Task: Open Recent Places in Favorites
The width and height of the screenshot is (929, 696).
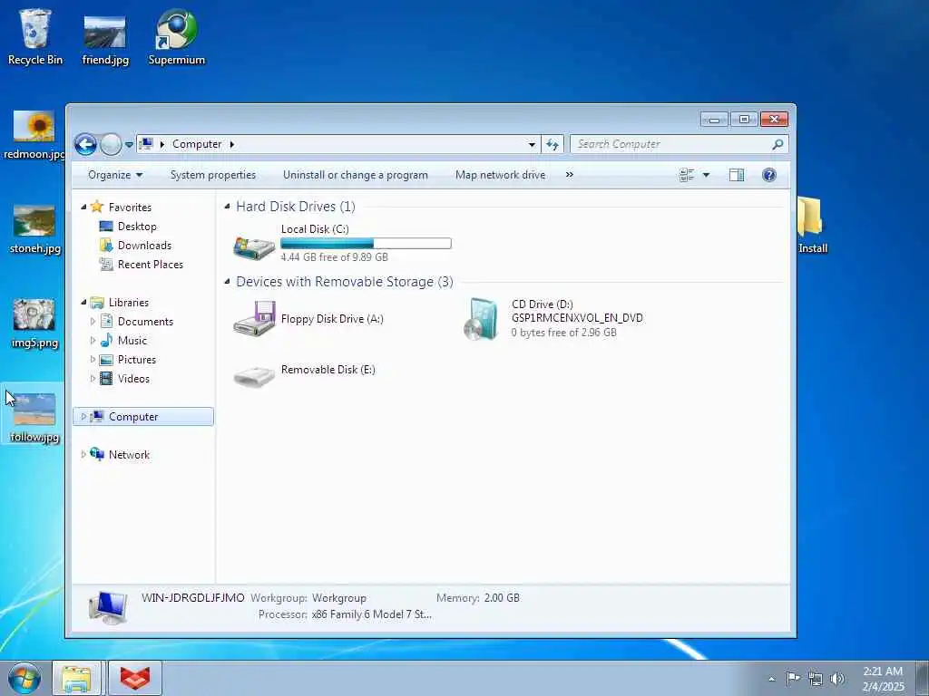Action: (x=151, y=264)
